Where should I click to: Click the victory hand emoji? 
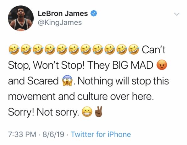click(98, 111)
